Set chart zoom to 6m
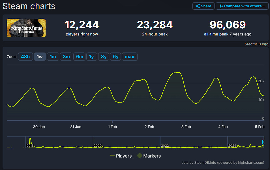Image resolution: width=270 pixels, height=170 pixels. [x=80, y=57]
